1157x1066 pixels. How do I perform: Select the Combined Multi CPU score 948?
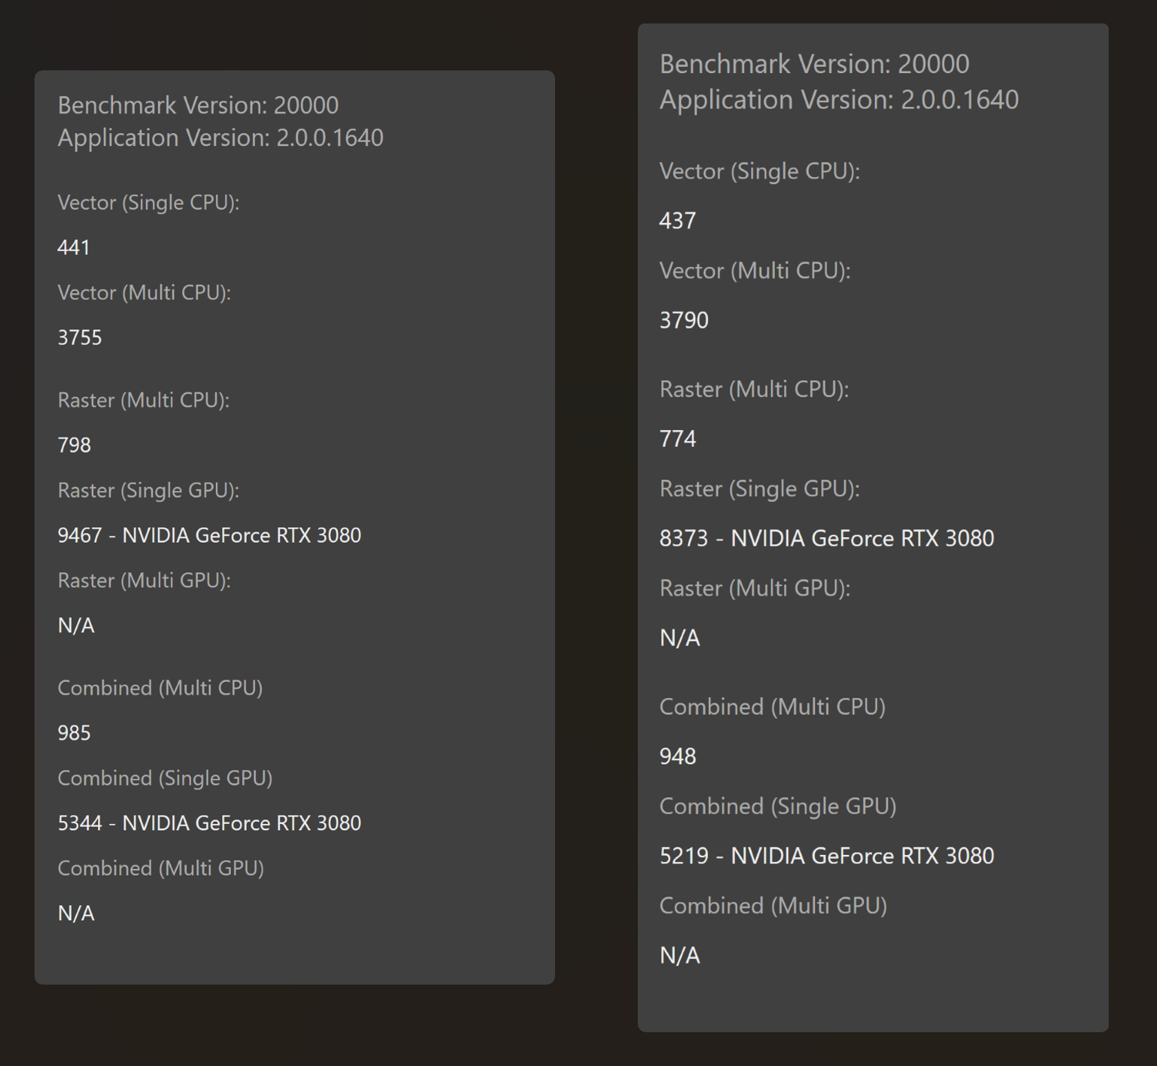click(x=677, y=757)
